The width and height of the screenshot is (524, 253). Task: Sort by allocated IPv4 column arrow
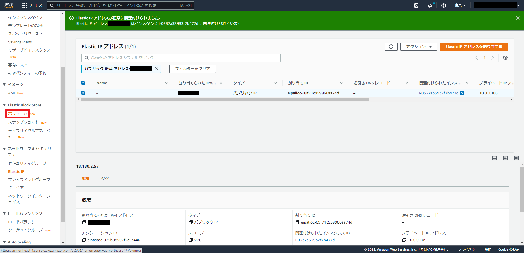tap(221, 83)
